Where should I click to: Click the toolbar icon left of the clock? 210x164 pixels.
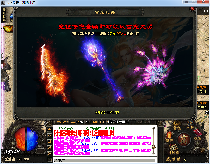pos(73,122)
